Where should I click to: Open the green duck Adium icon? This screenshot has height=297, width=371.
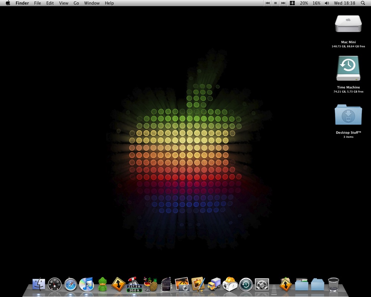pos(102,284)
